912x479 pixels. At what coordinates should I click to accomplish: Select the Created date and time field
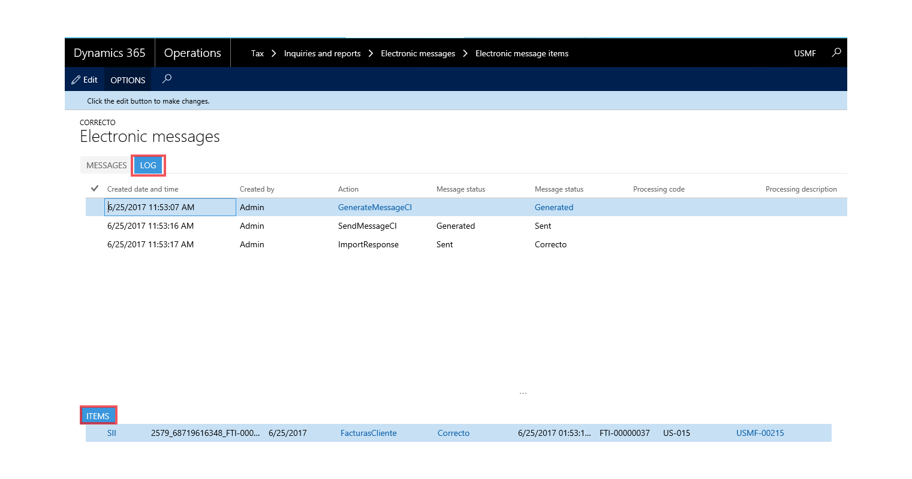tap(170, 207)
